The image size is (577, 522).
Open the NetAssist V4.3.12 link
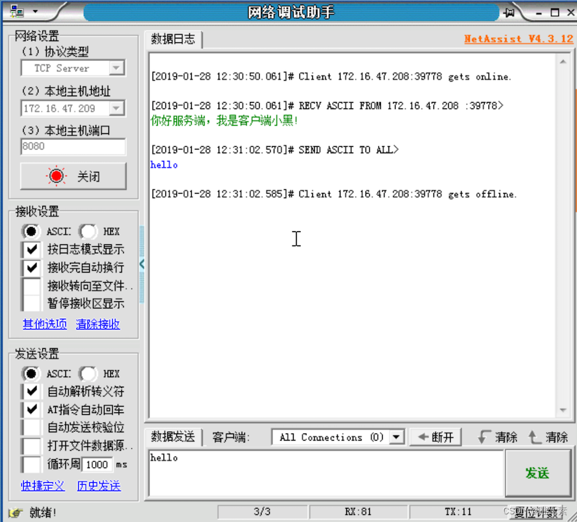[x=518, y=38]
